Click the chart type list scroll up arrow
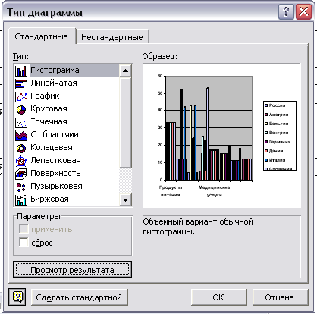 [125, 71]
